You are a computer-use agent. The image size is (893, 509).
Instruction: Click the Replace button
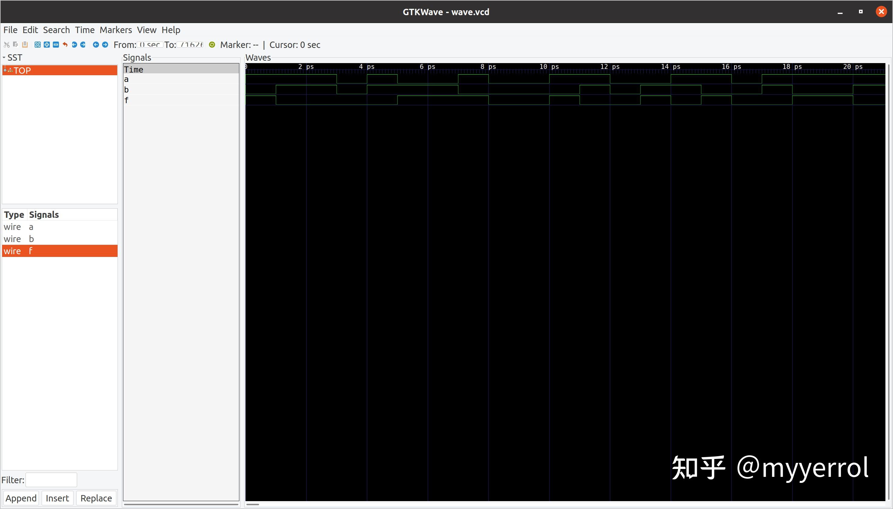[96, 498]
